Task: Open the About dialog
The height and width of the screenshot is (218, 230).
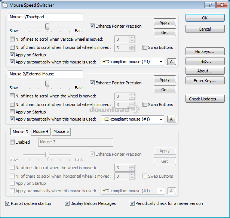Action: 205,71
